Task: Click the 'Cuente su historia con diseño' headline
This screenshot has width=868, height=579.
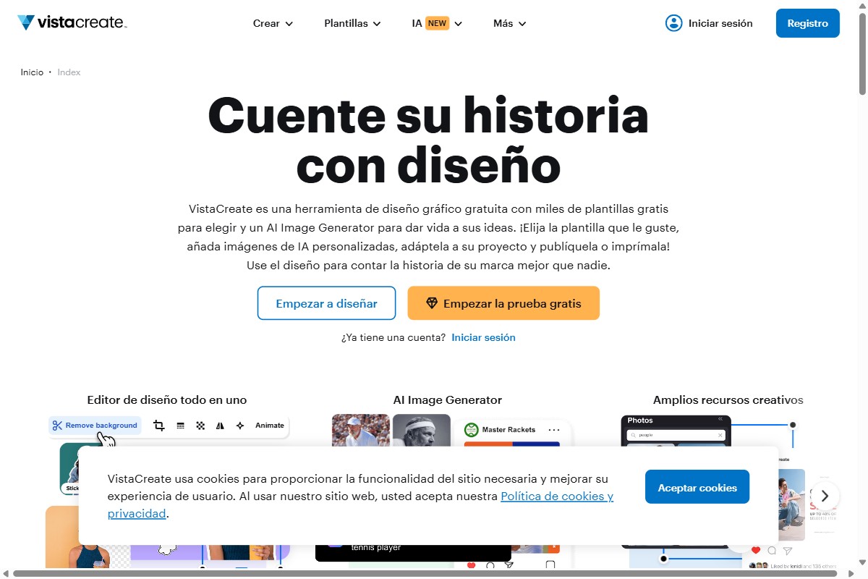Action: click(x=428, y=140)
